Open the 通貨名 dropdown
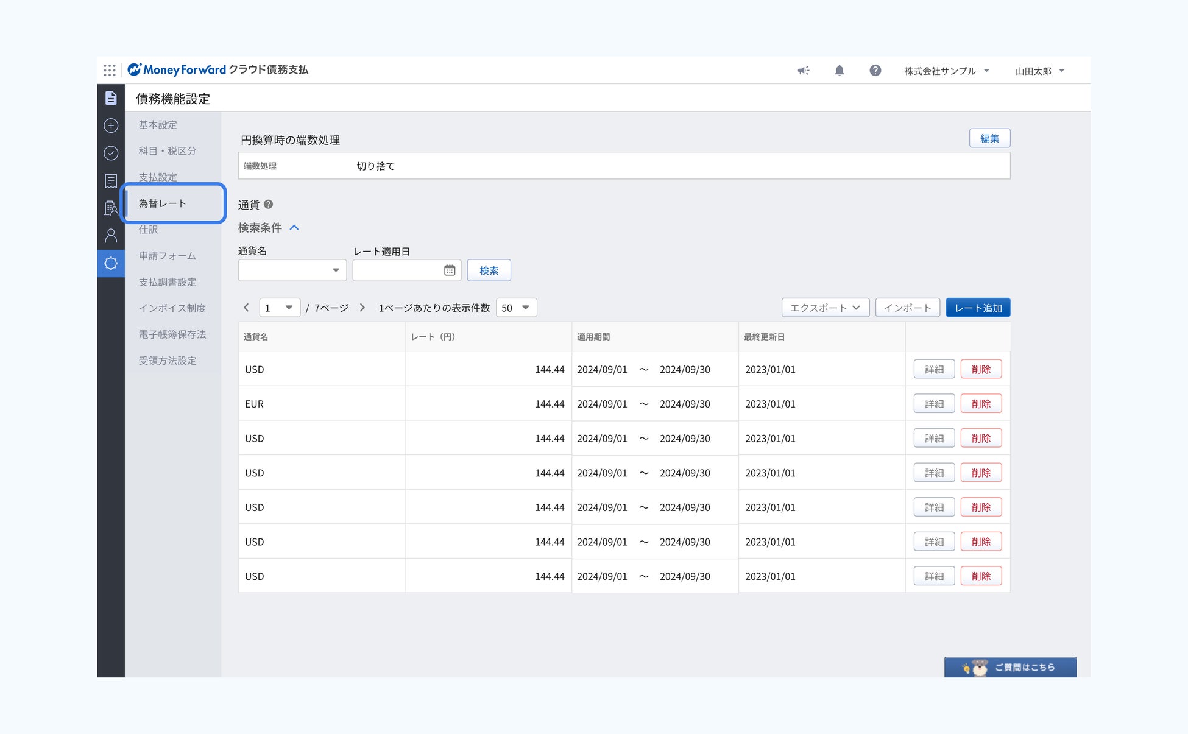Viewport: 1188px width, 734px height. click(x=292, y=270)
